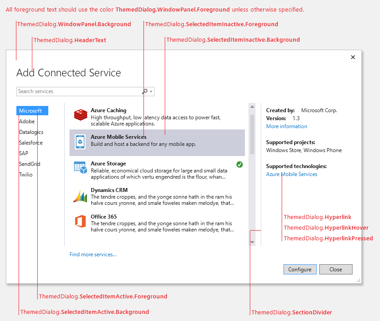
Task: Select the Twilio provider entry
Action: [x=26, y=174]
